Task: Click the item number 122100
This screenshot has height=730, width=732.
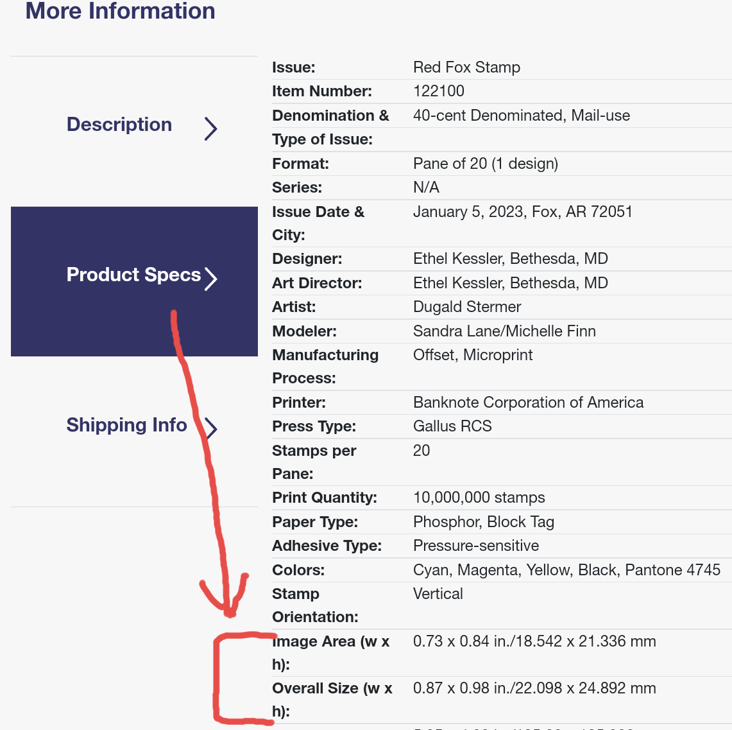Action: 438,91
